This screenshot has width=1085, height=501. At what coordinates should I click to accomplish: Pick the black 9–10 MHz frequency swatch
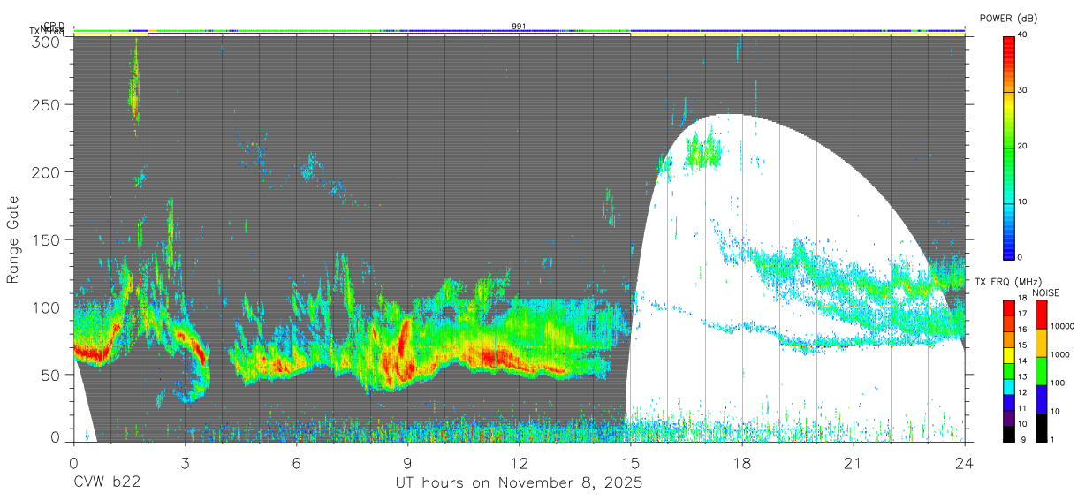(x=1009, y=434)
